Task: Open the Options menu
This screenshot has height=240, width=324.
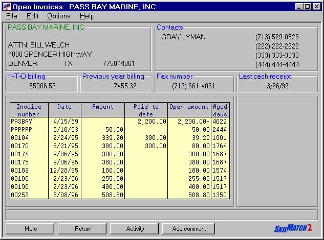Action: pos(59,16)
